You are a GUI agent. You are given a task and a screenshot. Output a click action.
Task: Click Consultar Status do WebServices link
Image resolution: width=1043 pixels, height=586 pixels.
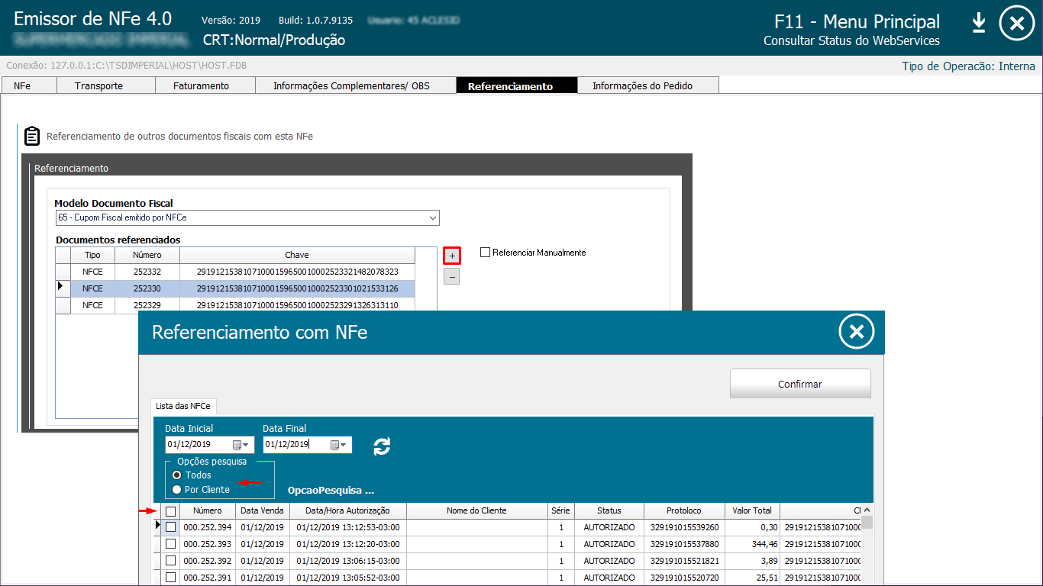point(851,41)
